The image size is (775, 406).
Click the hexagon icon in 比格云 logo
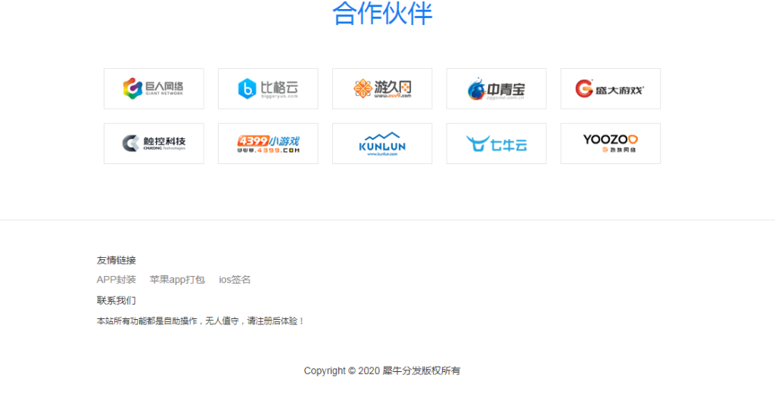coord(247,88)
